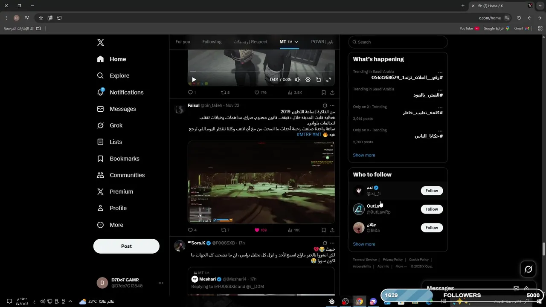Click the Post button

click(x=126, y=246)
